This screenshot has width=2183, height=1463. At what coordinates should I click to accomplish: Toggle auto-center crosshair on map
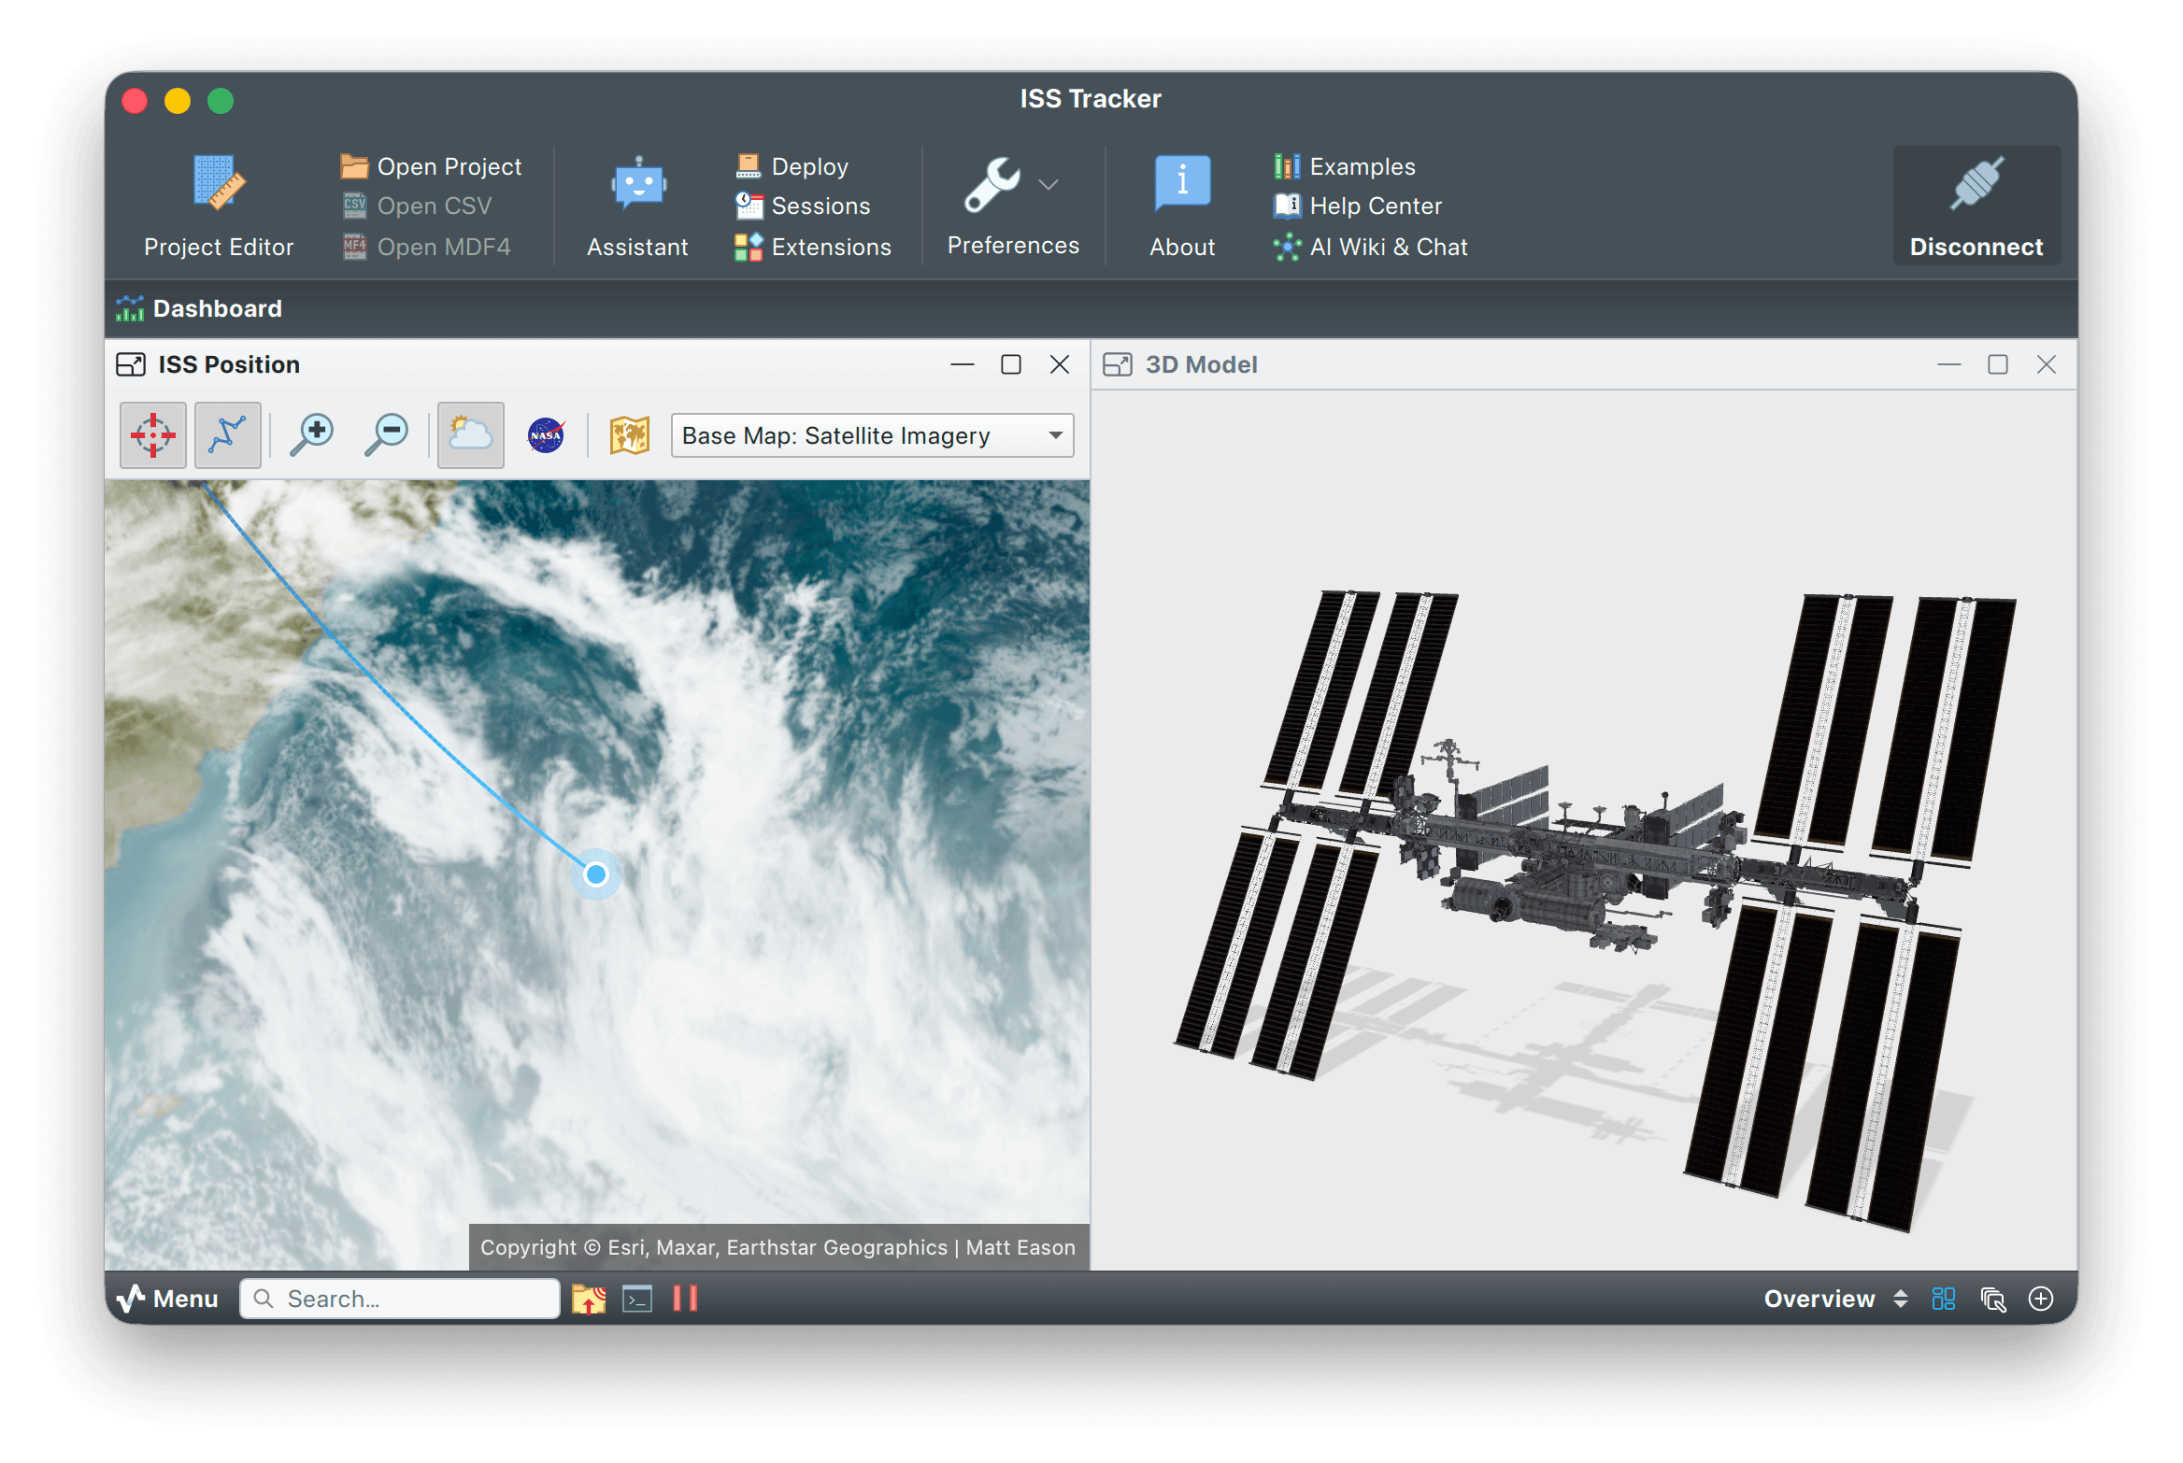153,435
